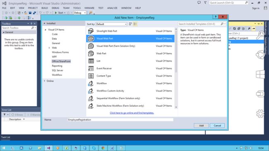Open the notifications filter icon in title bar
The height and width of the screenshot is (151, 269).
tap(205, 2)
